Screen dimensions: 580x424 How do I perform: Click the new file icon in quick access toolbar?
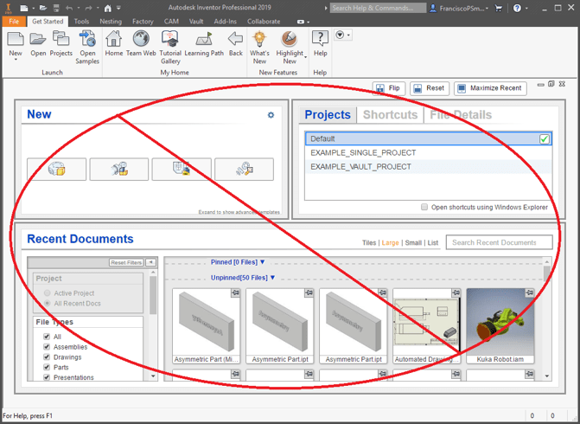click(x=23, y=8)
